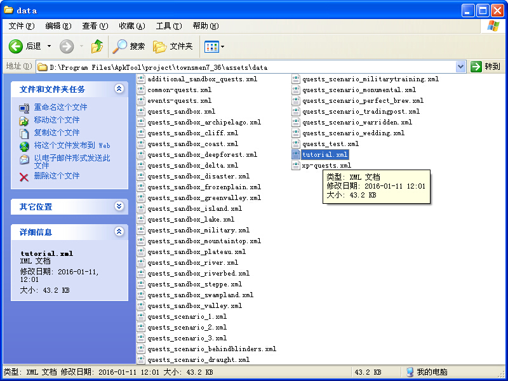Select the quests_sandbox.xml file icon

(x=140, y=111)
